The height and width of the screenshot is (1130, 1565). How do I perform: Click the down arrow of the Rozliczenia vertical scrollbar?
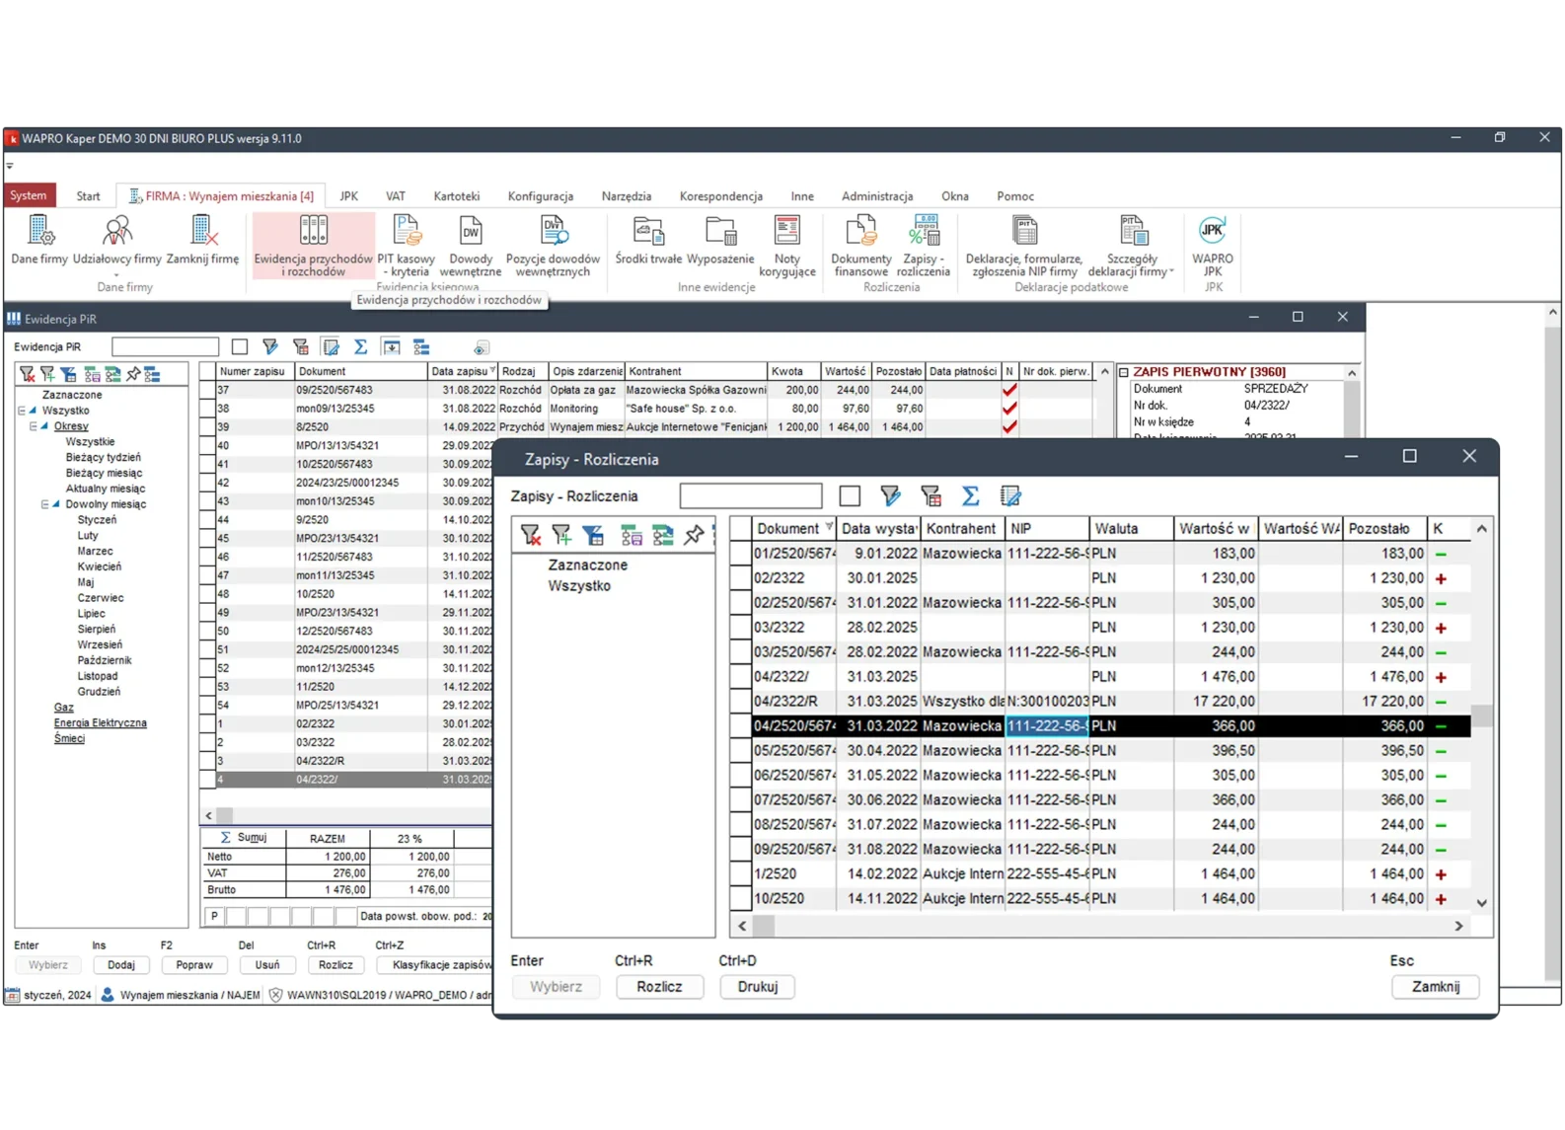point(1481,903)
